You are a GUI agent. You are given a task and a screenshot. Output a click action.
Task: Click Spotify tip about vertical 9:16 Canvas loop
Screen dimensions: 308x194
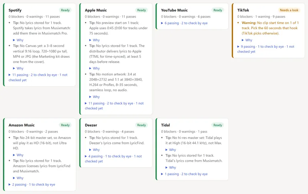pyautogui.click(x=41, y=54)
